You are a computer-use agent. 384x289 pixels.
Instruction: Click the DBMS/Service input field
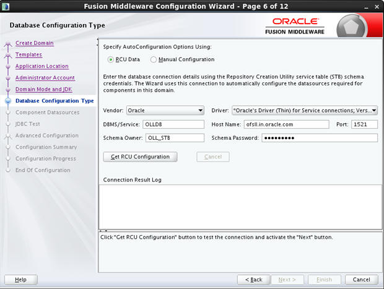coord(173,124)
